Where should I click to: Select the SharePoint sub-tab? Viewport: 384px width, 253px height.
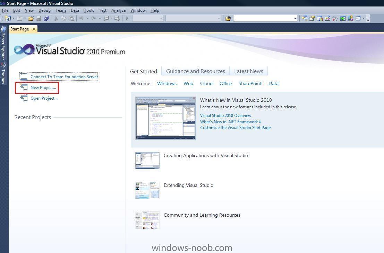[x=250, y=84]
